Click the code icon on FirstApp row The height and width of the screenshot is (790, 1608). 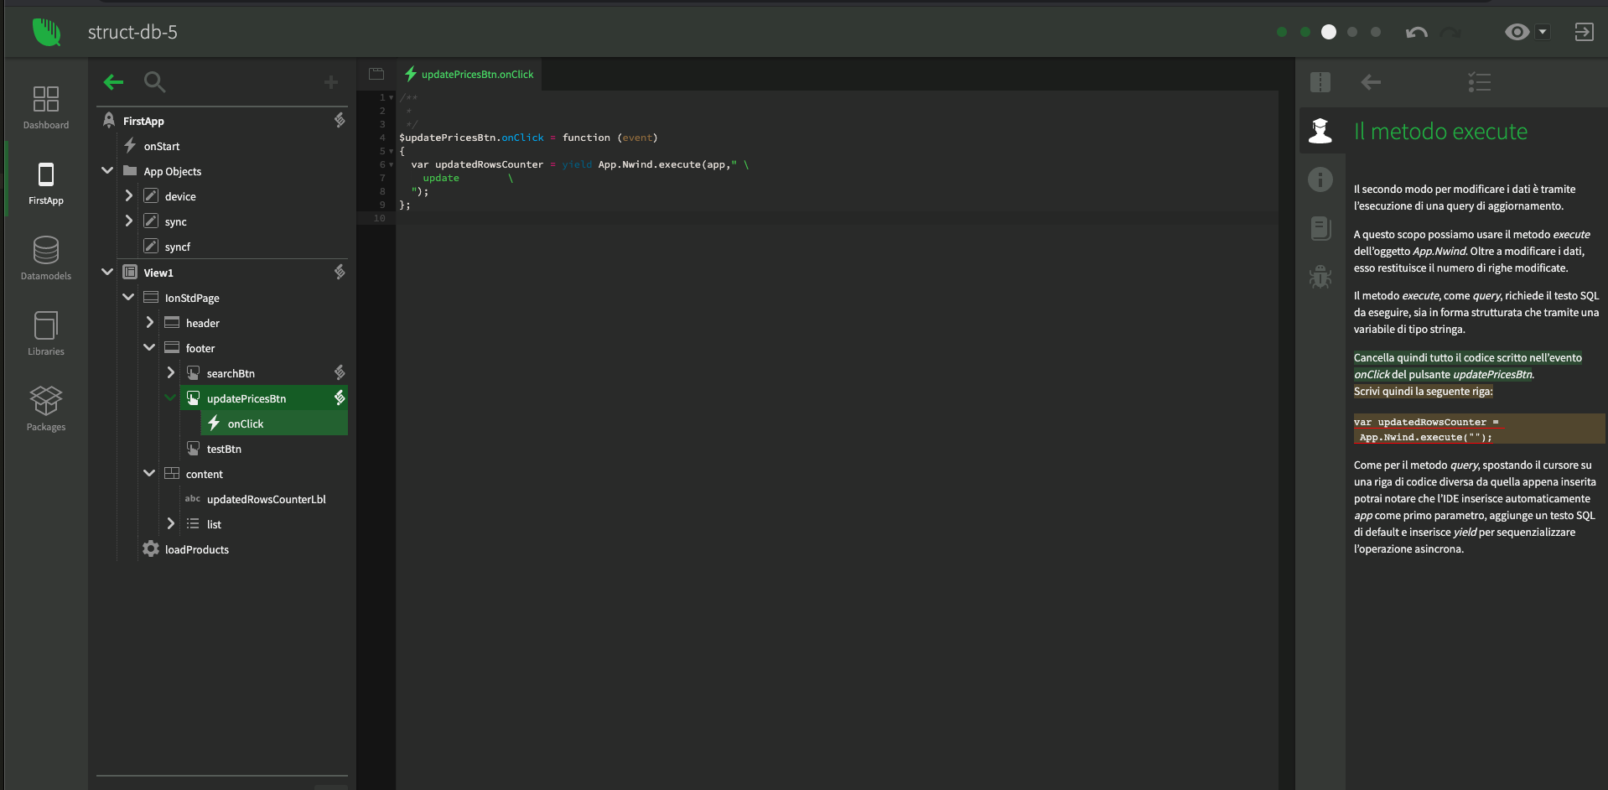340,120
